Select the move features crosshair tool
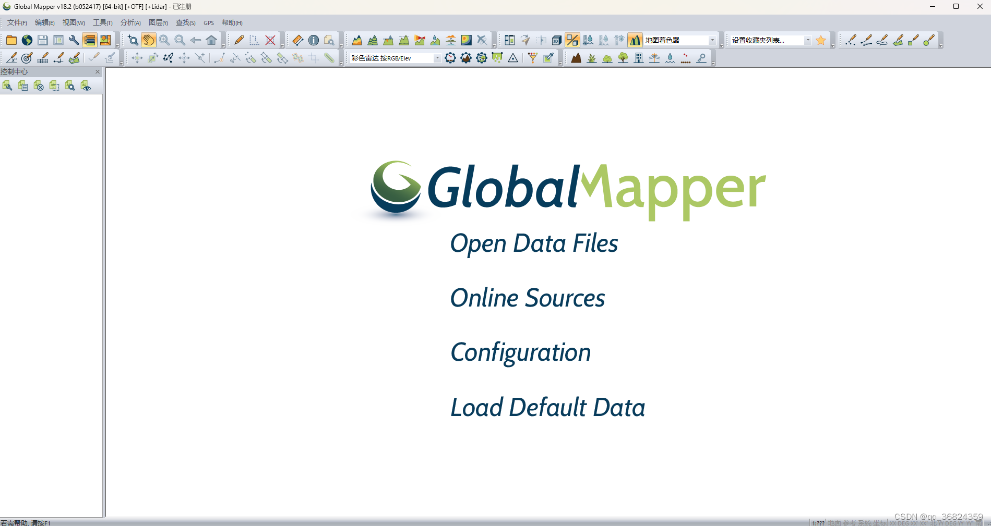The image size is (991, 526). tap(137, 58)
